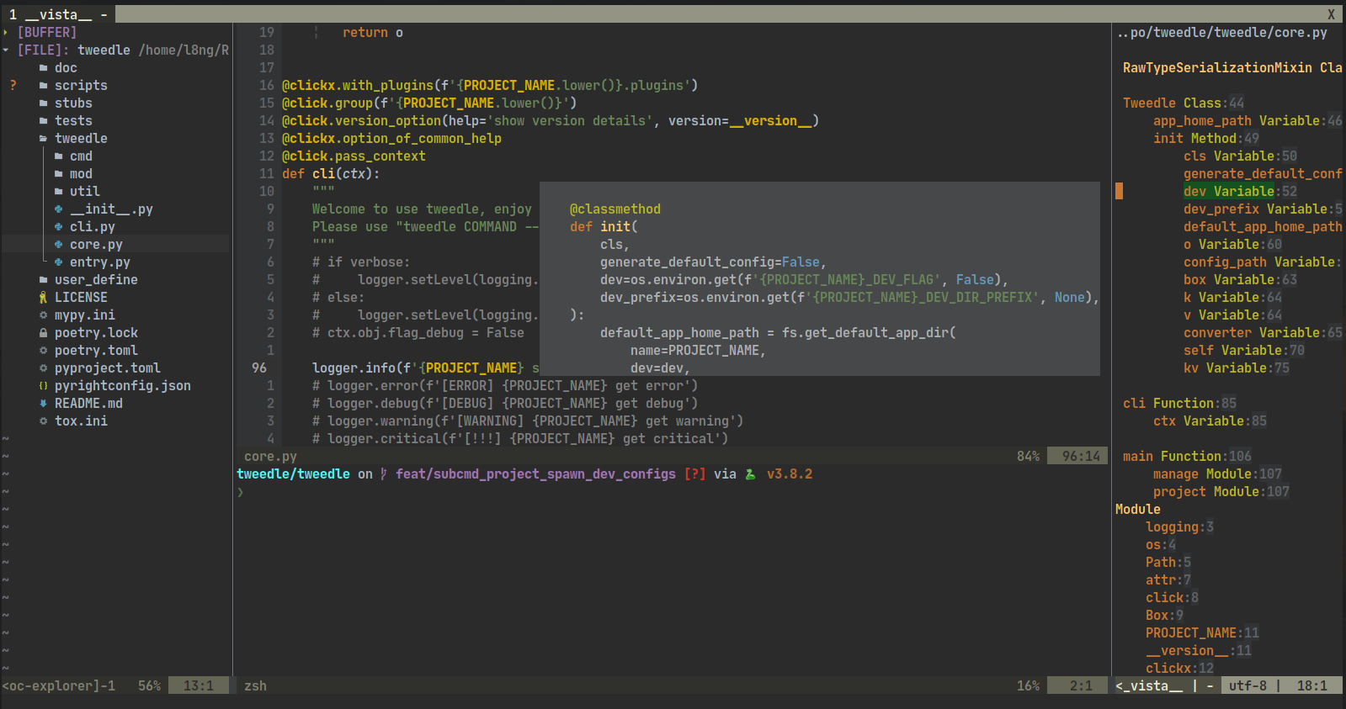
Task: Click the Python icon beside cli.py
Action: pos(58,227)
